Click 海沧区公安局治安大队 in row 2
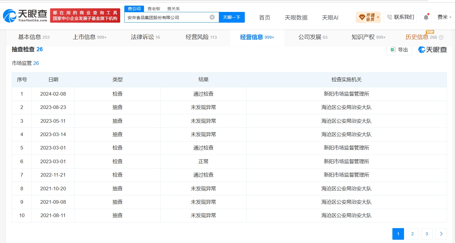Image resolution: width=455 pixels, height=243 pixels. click(x=346, y=107)
